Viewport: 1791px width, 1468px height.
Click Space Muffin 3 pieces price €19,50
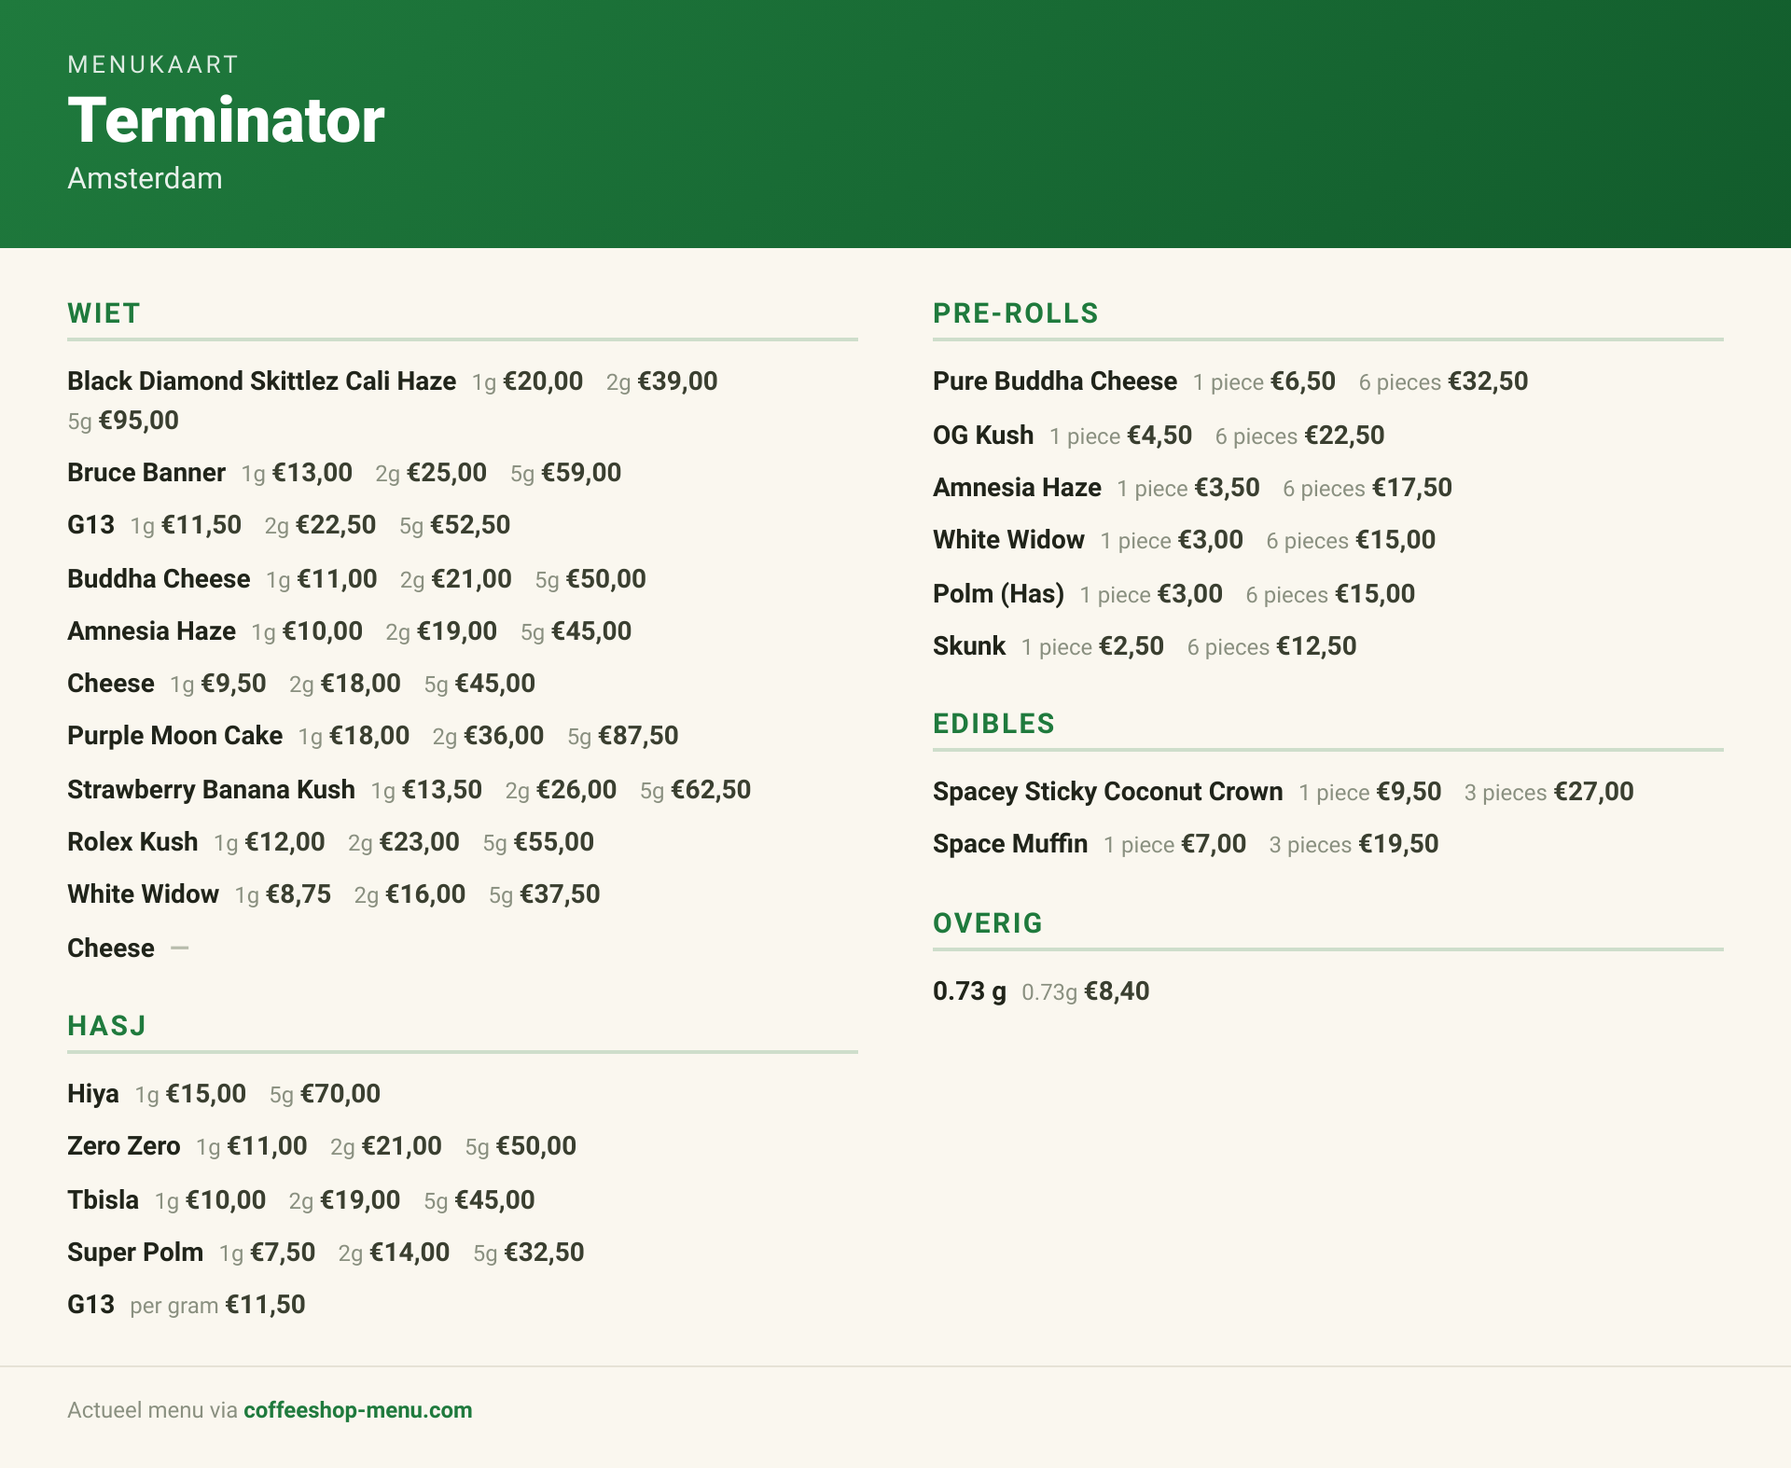pyautogui.click(x=1398, y=844)
